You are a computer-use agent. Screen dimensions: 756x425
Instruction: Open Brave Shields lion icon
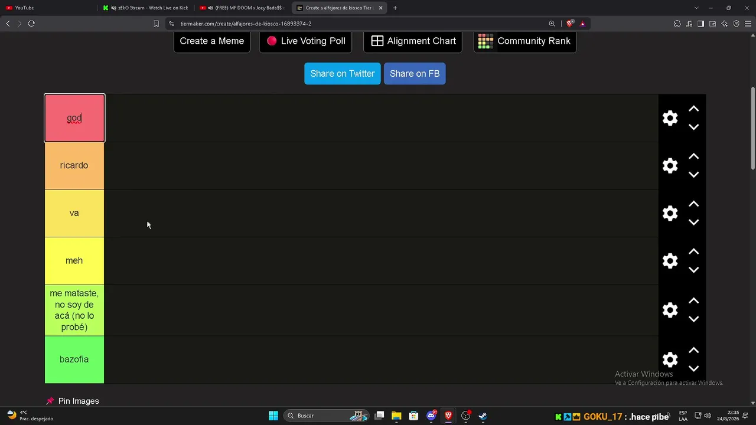(569, 24)
